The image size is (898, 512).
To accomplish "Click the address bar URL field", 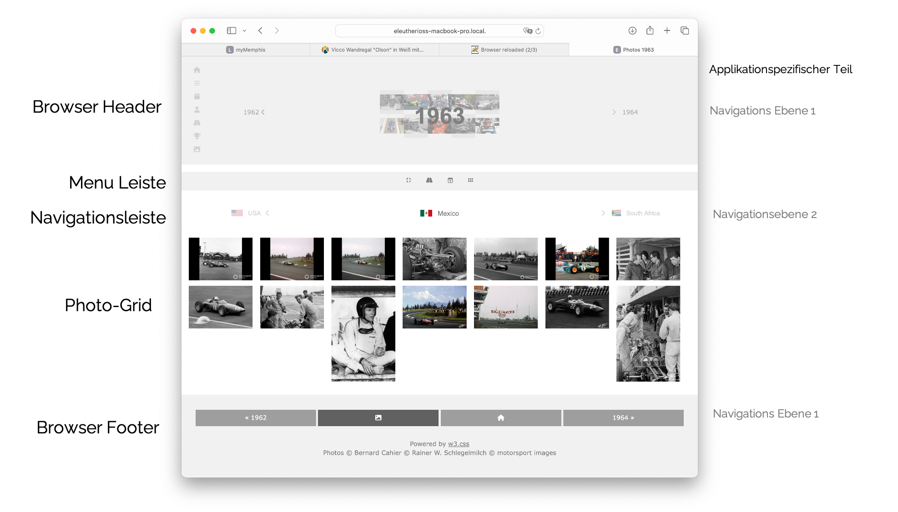I will pyautogui.click(x=439, y=31).
